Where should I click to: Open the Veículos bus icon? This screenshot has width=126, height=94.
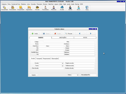pos(37,8)
